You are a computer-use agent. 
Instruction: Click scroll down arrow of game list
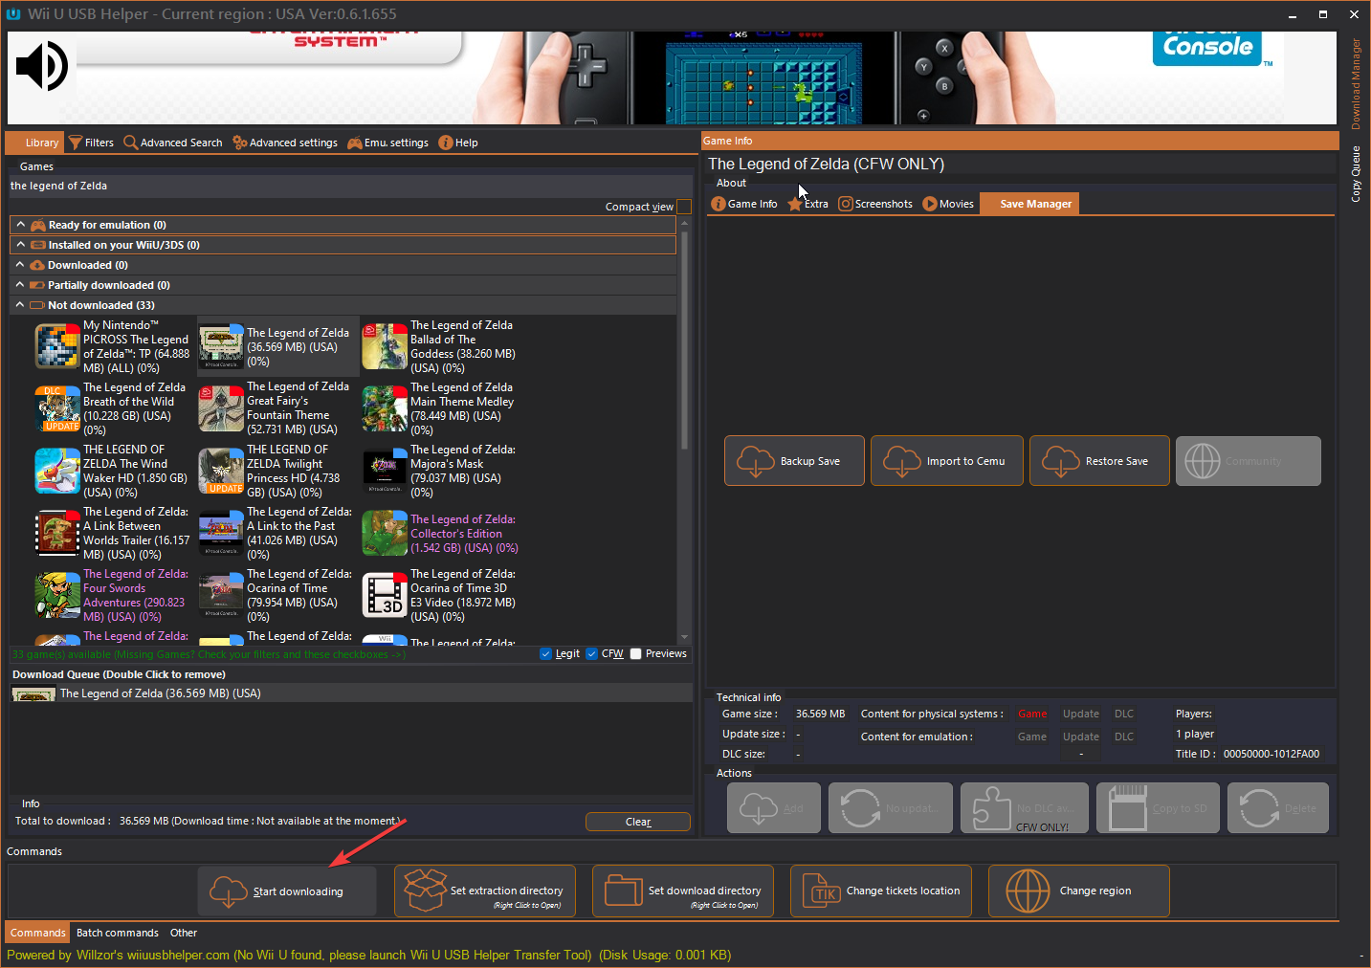(x=684, y=637)
